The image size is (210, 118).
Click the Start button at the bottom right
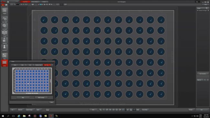point(202,110)
